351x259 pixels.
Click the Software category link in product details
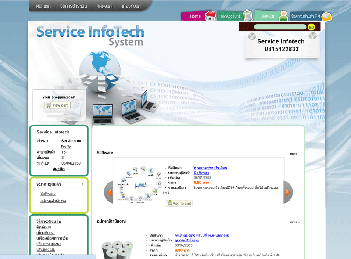pyautogui.click(x=201, y=173)
